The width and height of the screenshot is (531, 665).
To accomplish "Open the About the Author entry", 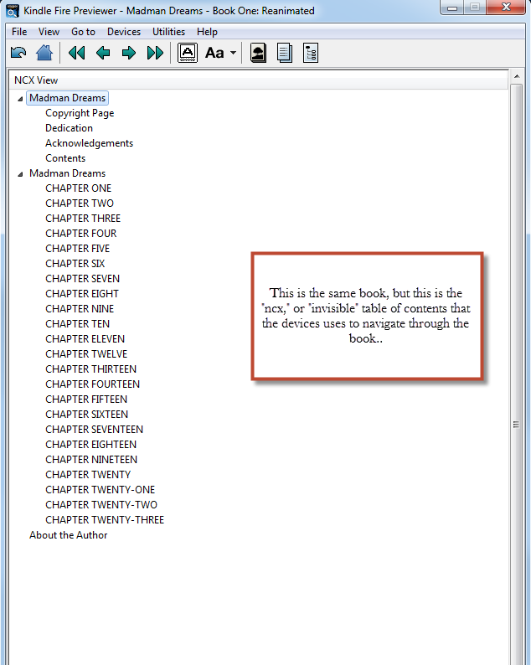I will [68, 535].
